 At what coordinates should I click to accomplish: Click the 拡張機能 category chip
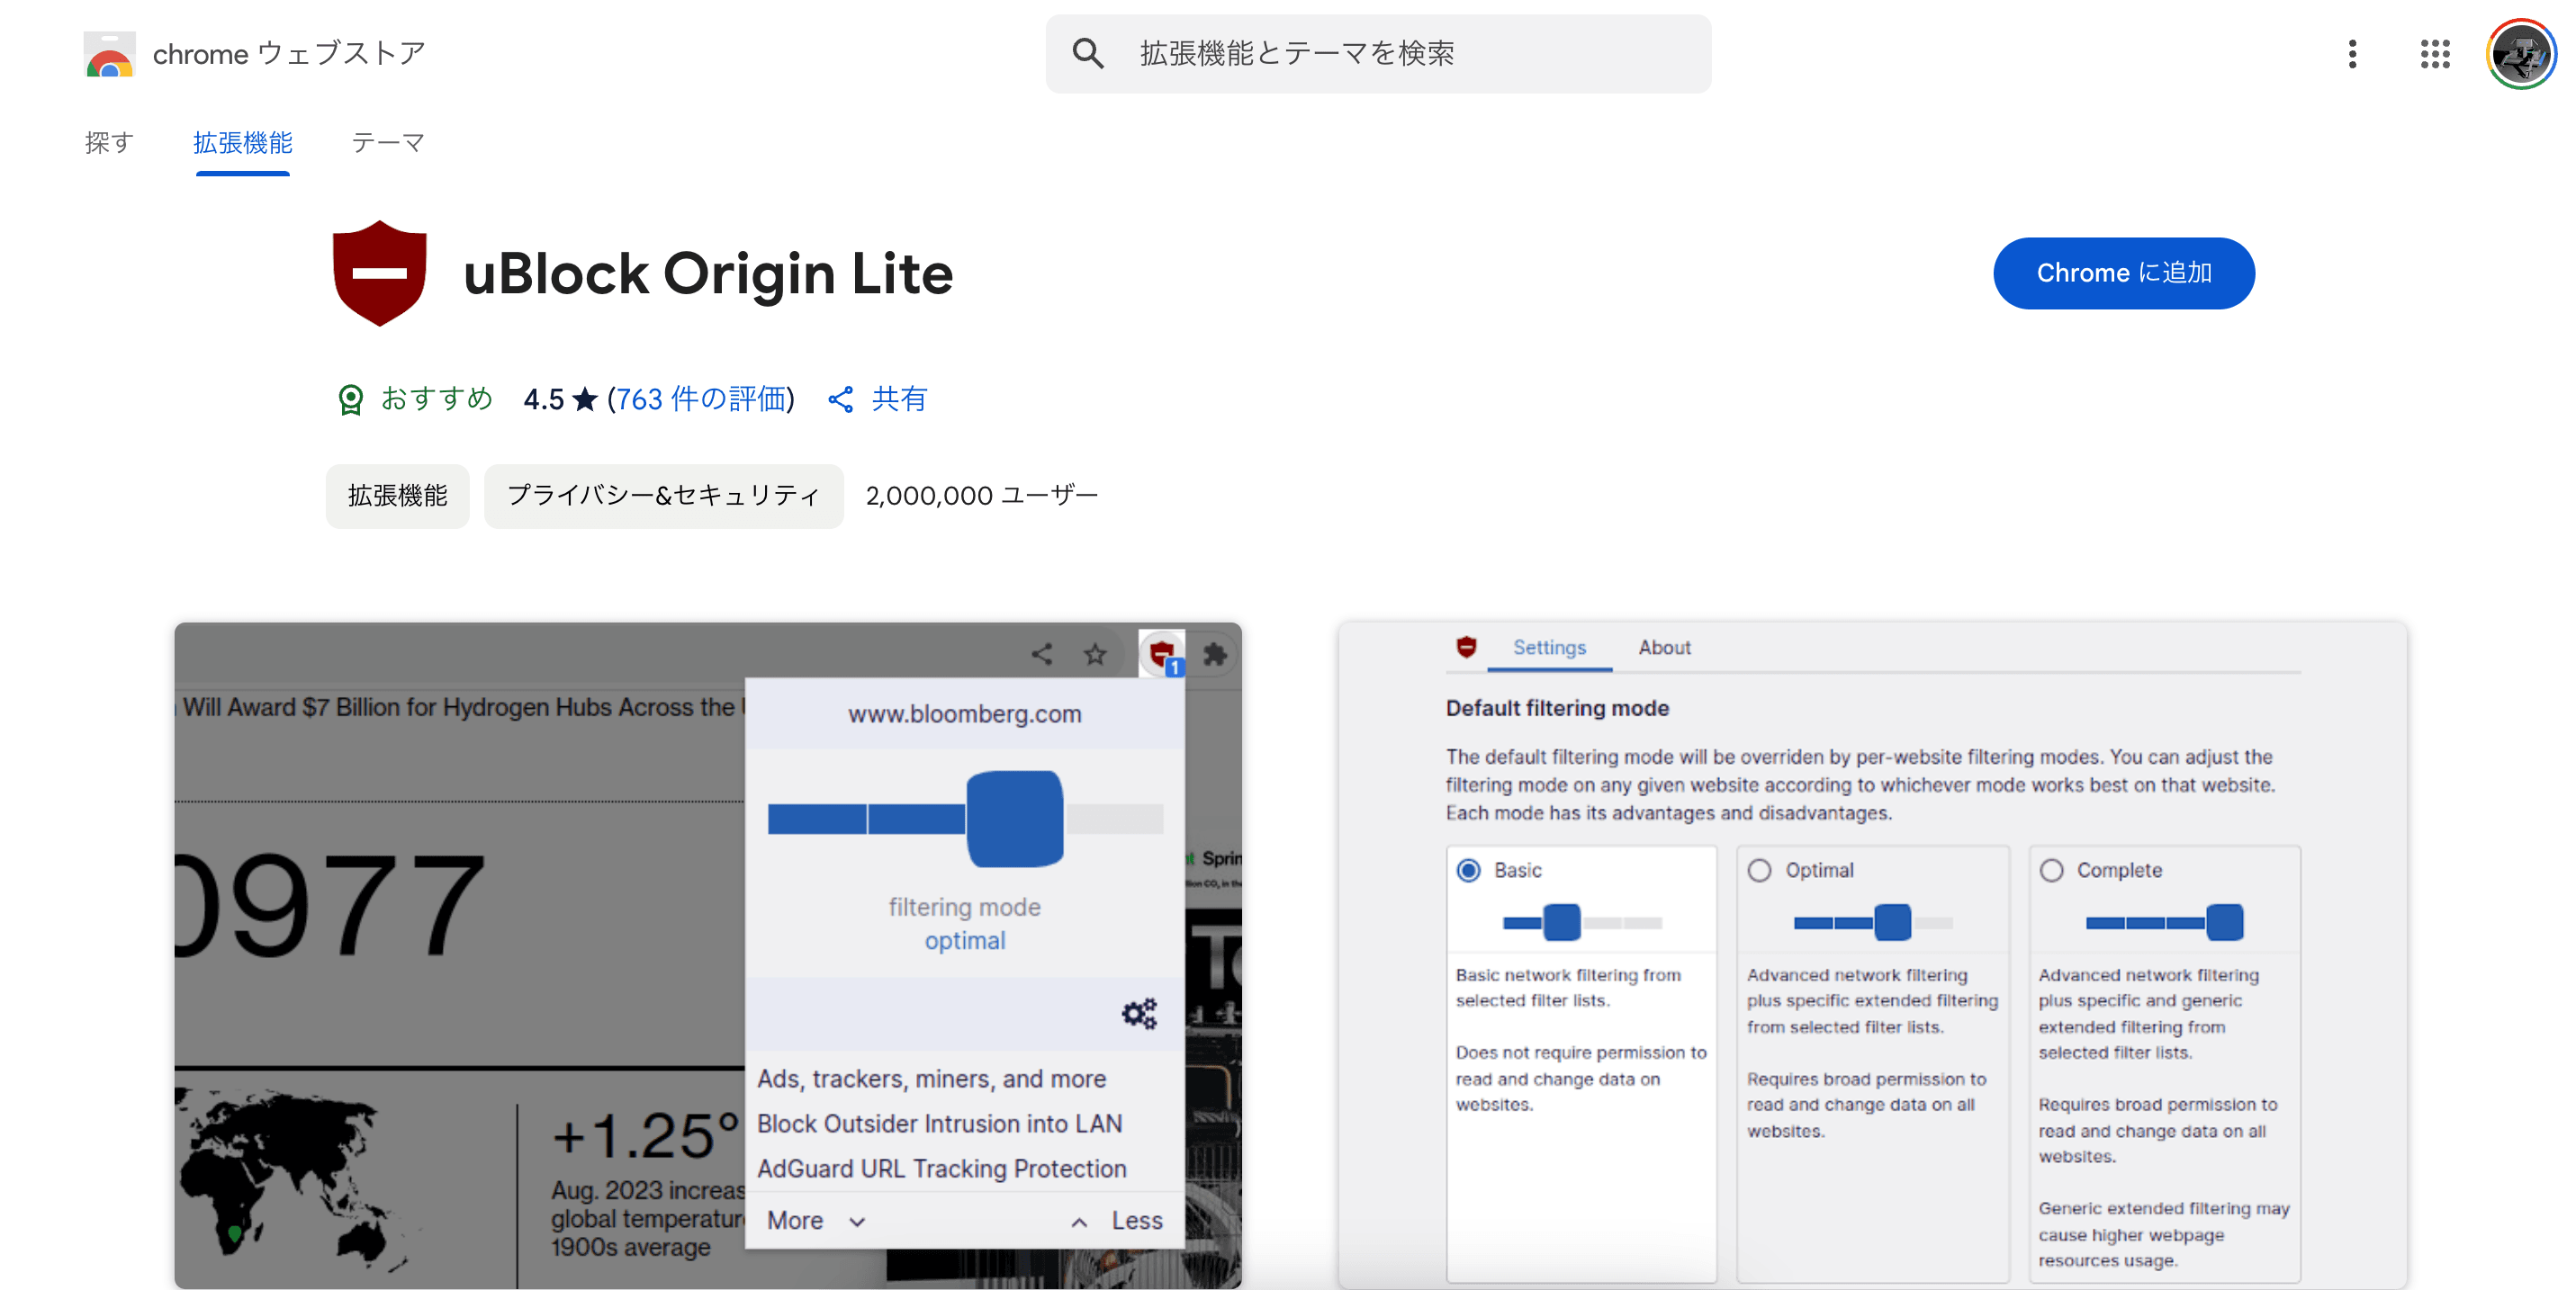(x=397, y=496)
